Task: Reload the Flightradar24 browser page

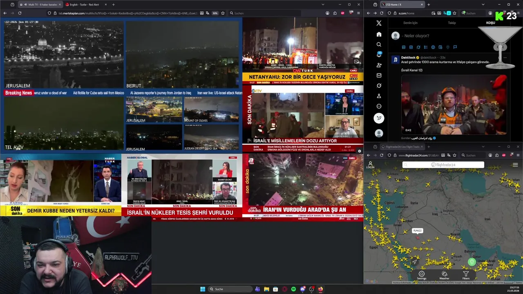Action: coord(382,155)
